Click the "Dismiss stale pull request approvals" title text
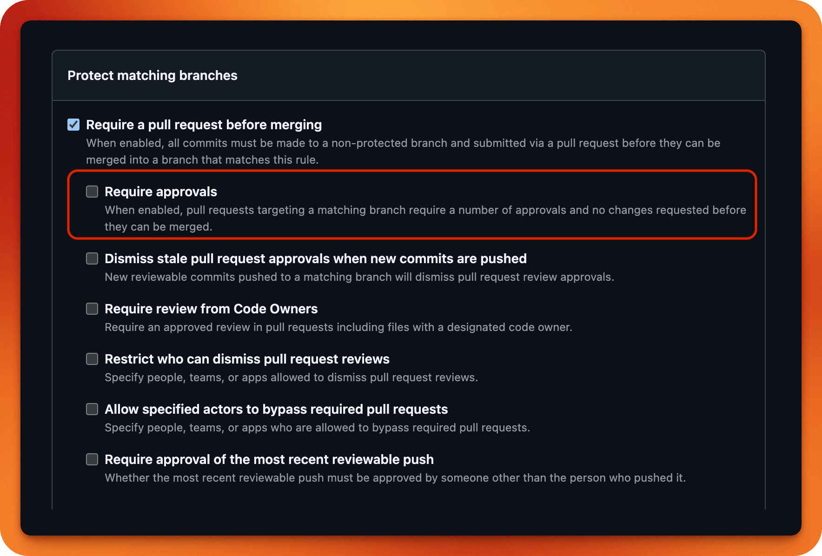This screenshot has width=822, height=556. click(315, 258)
